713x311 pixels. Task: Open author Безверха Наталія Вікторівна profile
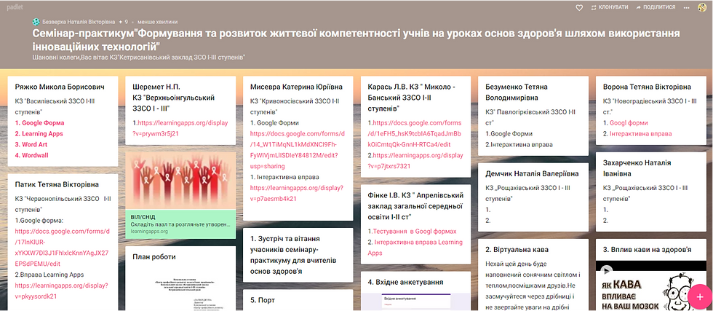79,21
